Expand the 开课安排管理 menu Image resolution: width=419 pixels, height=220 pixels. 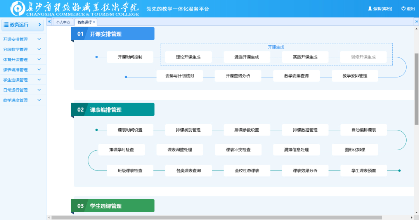click(39, 39)
